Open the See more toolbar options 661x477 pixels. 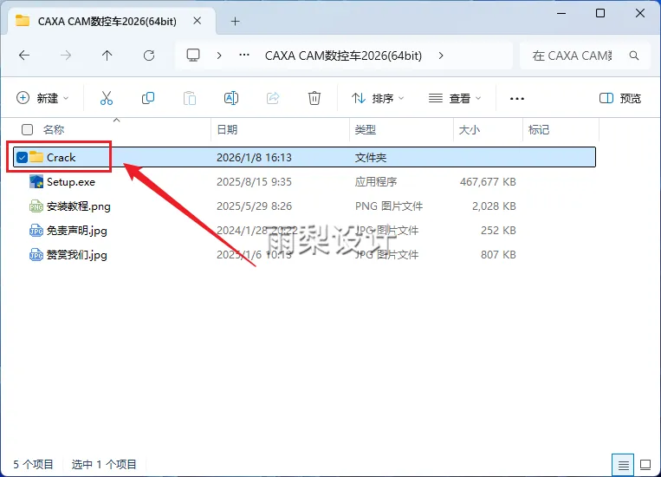pyautogui.click(x=517, y=98)
